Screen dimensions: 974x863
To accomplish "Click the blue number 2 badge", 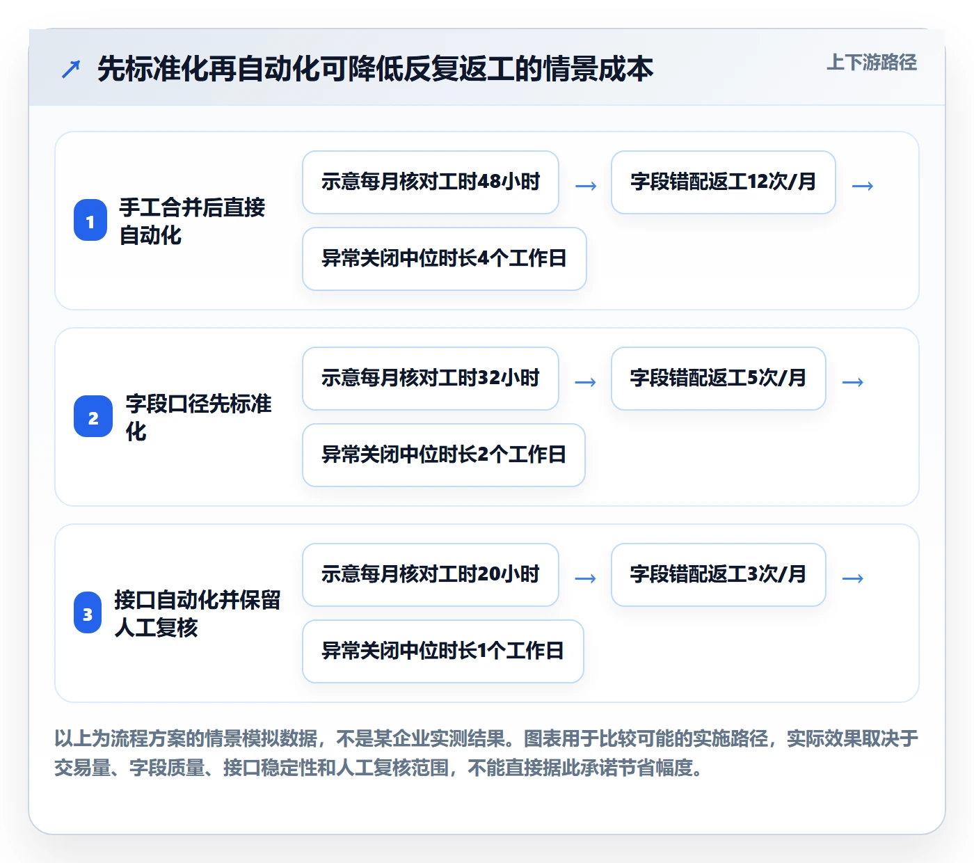I will 93,417.
